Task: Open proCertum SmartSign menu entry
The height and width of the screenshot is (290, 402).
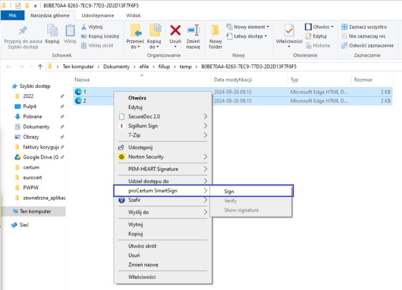Action: 162,191
